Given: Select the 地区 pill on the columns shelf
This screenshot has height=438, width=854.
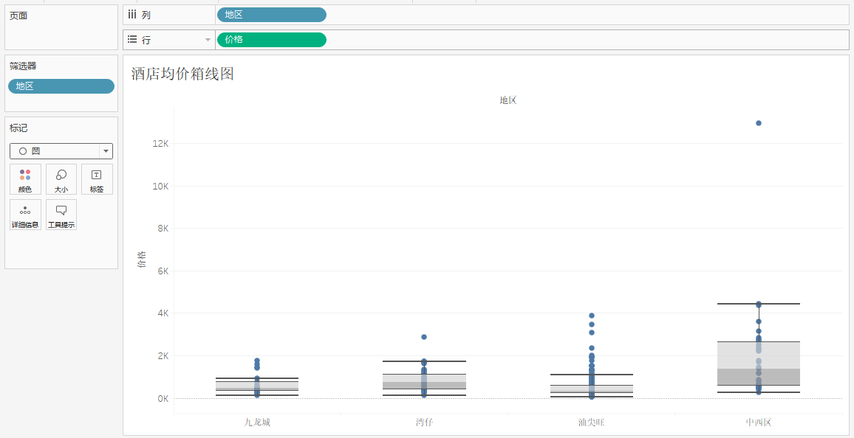Looking at the screenshot, I should (x=272, y=15).
